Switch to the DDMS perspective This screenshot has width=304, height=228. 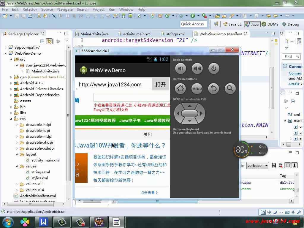(x=270, y=24)
